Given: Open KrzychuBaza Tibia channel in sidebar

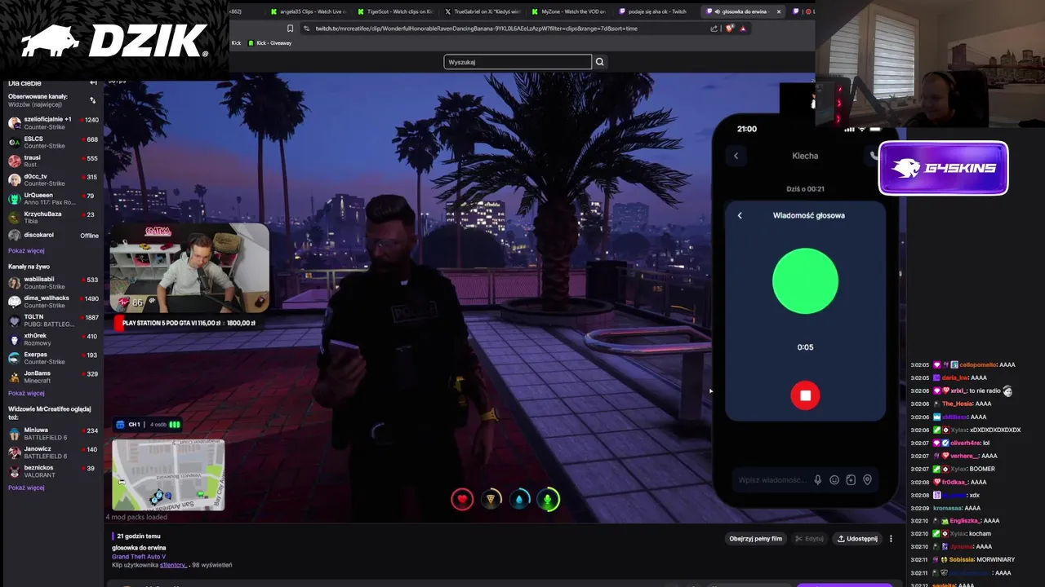Looking at the screenshot, I should (53, 217).
